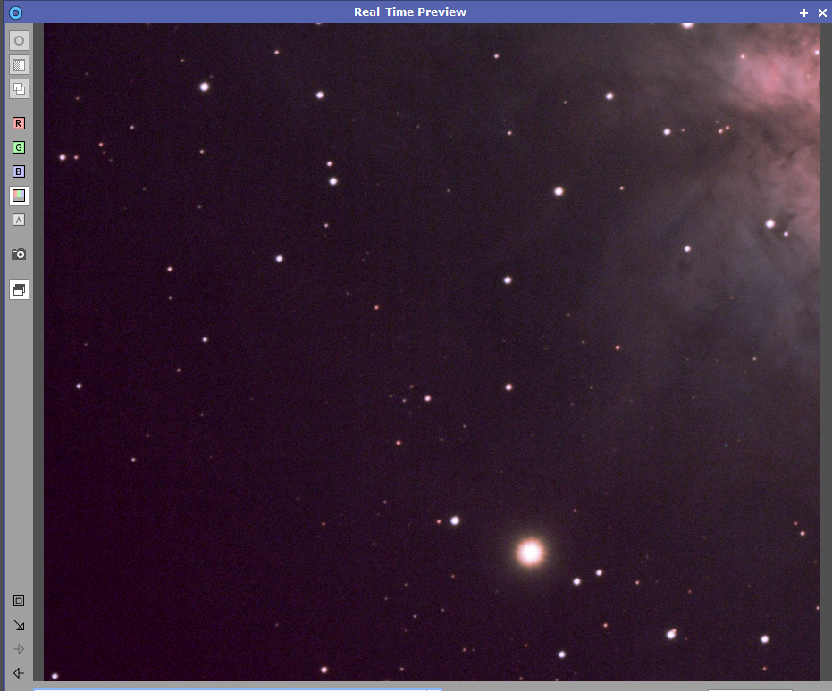This screenshot has width=832, height=691.
Task: Select the Red channel R button
Action: 19,123
